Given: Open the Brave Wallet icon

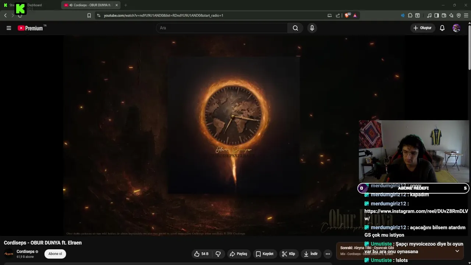Looking at the screenshot, I should (x=444, y=15).
